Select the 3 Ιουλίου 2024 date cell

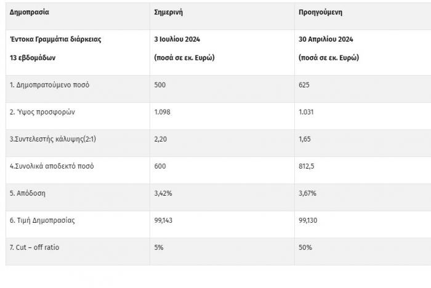click(x=177, y=39)
